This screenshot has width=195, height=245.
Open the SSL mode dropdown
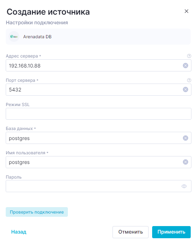[x=99, y=114]
